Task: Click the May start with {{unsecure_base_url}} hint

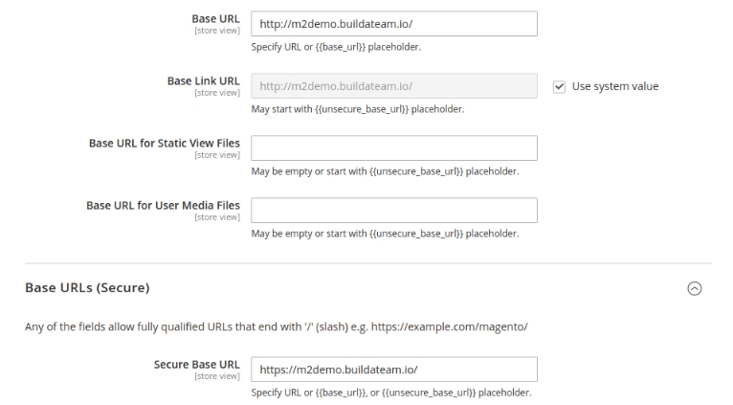Action: (358, 109)
